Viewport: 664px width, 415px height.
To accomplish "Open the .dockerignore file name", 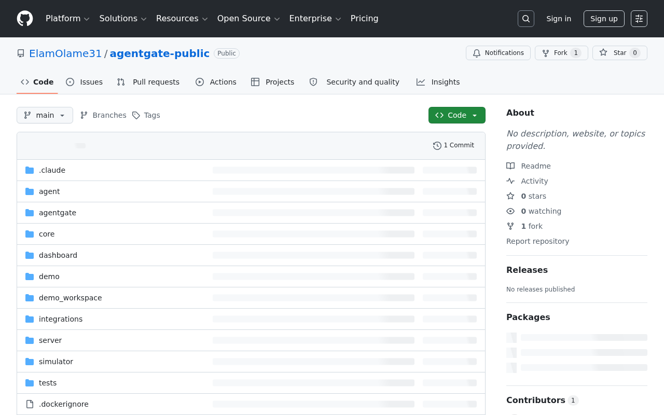I will coord(64,404).
